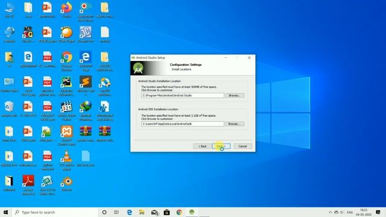Screen dimensions: 386x217
Task: Edit the Android Studio install path field
Action: [x=183, y=95]
